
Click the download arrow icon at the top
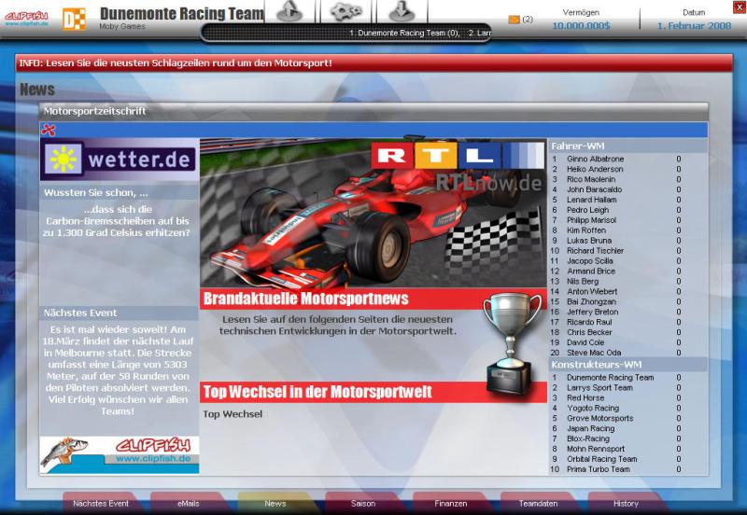point(402,11)
